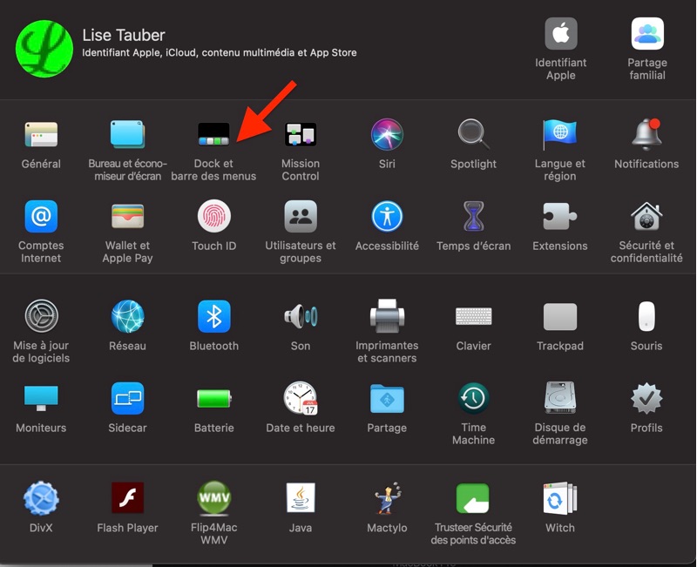Select the Batterie icon
Screen dimensions: 697x567
click(x=213, y=399)
